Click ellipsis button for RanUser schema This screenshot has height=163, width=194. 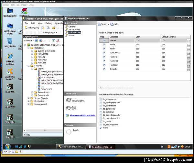pos(188,65)
